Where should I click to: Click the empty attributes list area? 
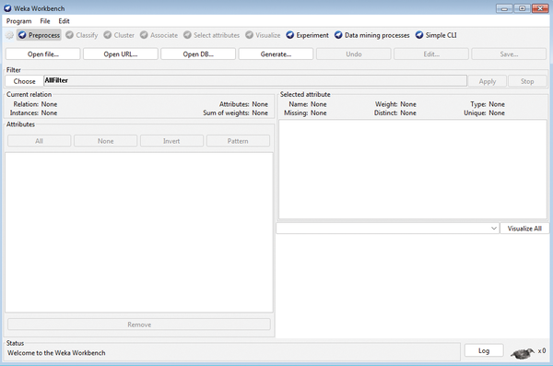tap(139, 232)
